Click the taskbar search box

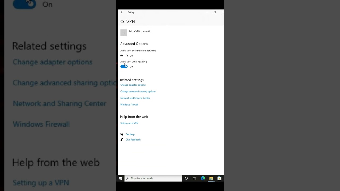[x=153, y=178]
